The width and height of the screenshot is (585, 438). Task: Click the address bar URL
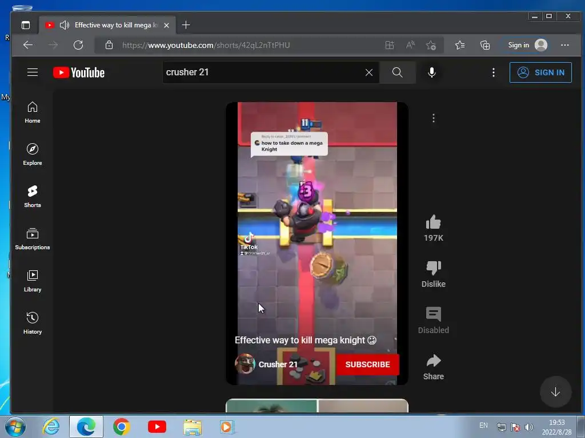[x=206, y=45]
